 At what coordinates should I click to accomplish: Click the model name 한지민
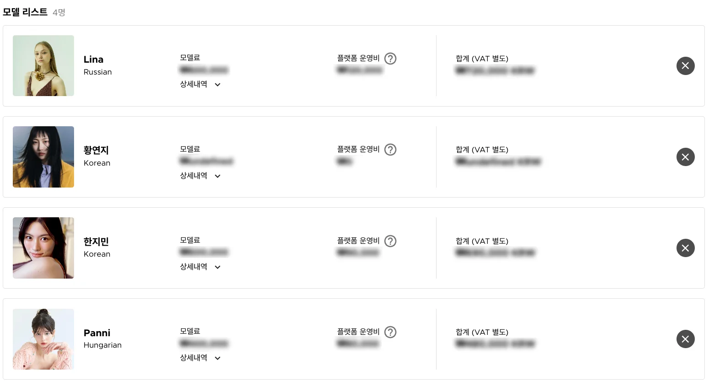tap(96, 242)
